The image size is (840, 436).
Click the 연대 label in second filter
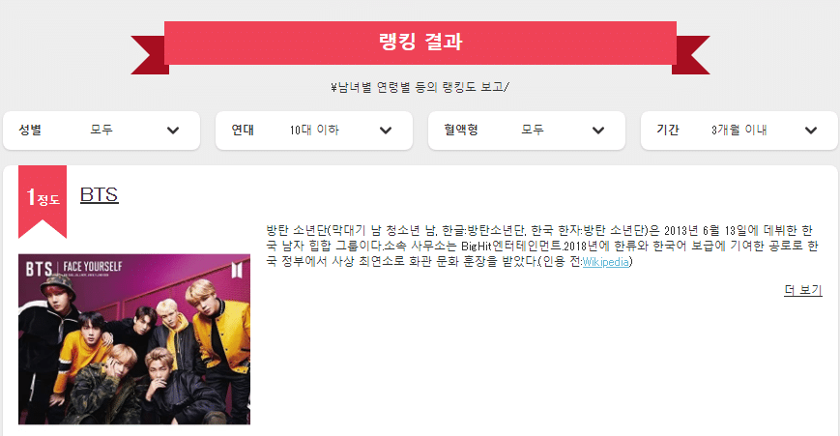pyautogui.click(x=243, y=130)
